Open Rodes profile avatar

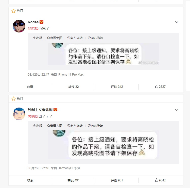click(x=19, y=26)
